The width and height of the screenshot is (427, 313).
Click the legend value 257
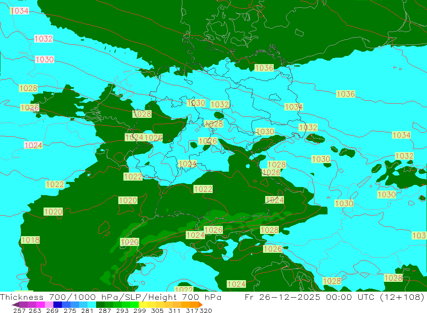pyautogui.click(x=19, y=311)
